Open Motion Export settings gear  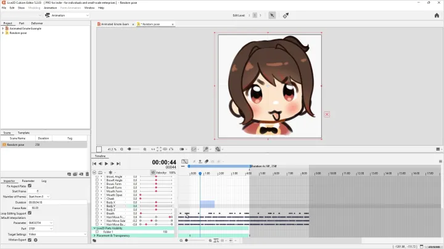tap(35, 240)
